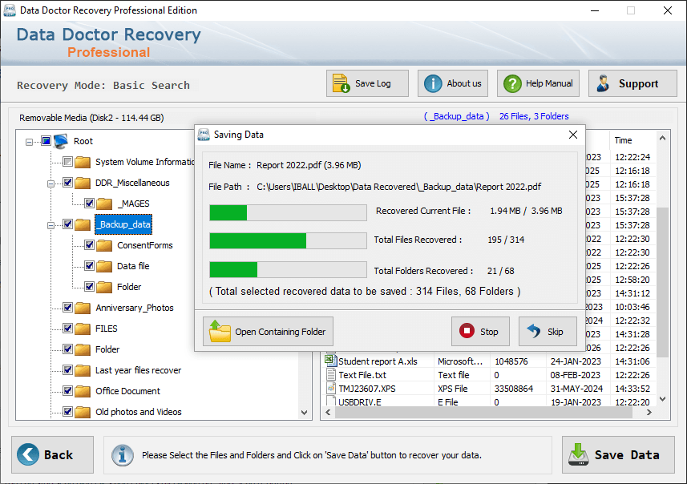
Task: Click the FILES folder icon
Action: tap(83, 329)
